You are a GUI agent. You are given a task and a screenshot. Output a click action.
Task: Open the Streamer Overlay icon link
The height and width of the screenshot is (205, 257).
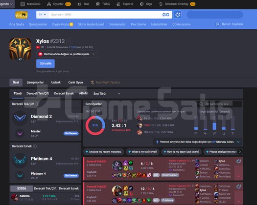(161, 4)
